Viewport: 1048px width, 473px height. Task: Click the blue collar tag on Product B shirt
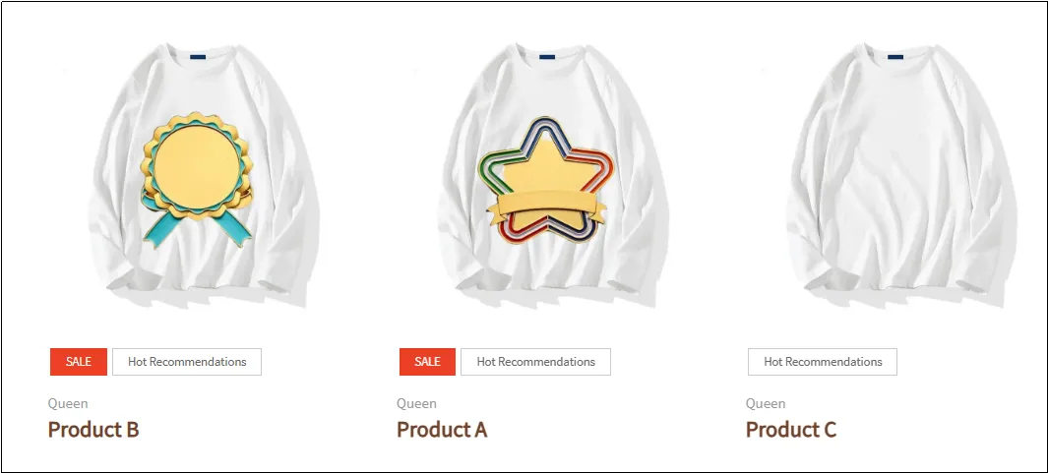click(197, 57)
